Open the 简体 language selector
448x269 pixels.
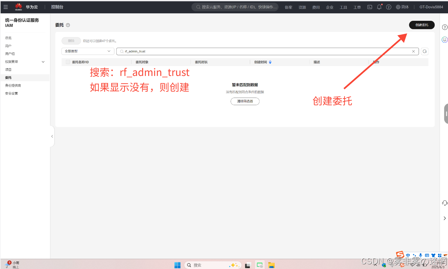[x=402, y=7]
